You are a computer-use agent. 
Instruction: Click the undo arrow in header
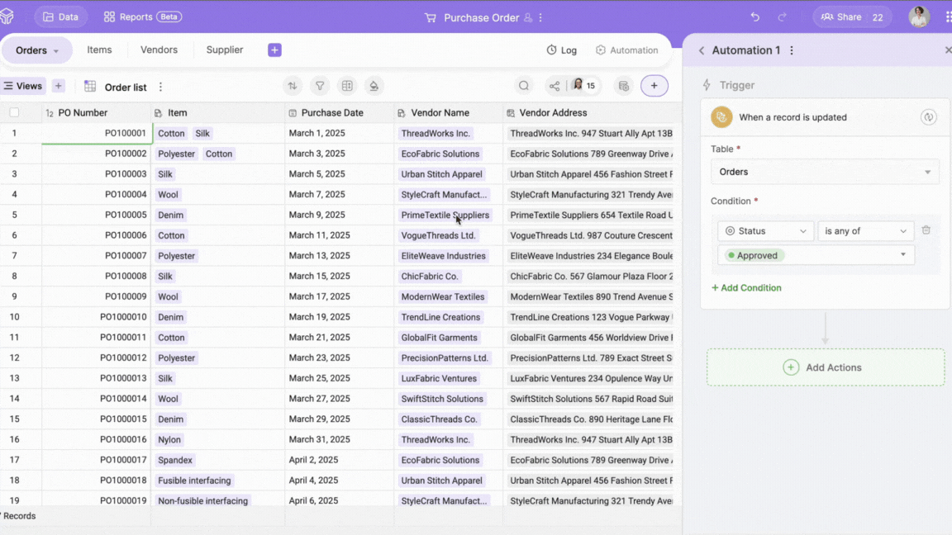click(x=754, y=17)
